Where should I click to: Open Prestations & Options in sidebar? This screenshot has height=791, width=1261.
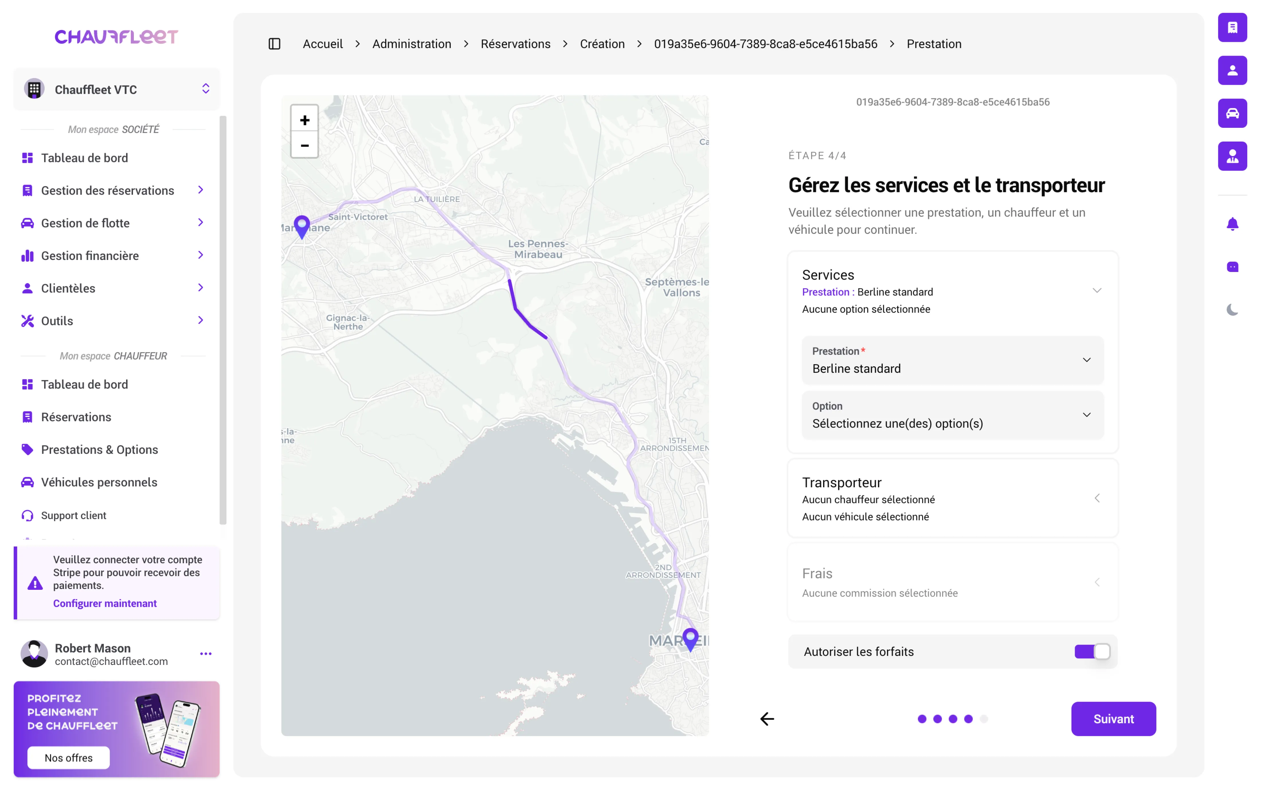(x=99, y=449)
